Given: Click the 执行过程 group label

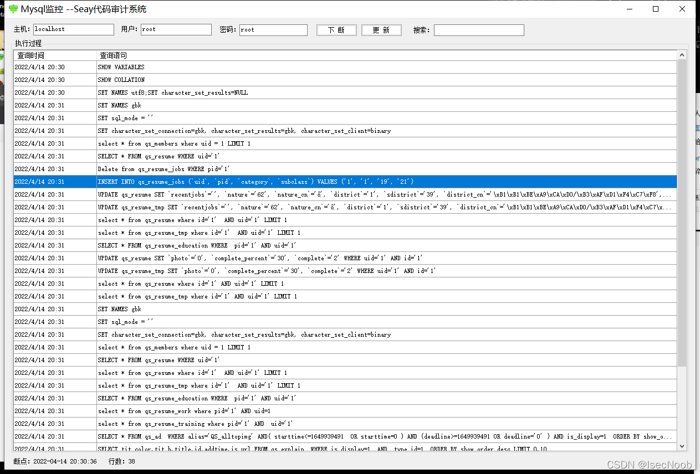Looking at the screenshot, I should [x=28, y=43].
